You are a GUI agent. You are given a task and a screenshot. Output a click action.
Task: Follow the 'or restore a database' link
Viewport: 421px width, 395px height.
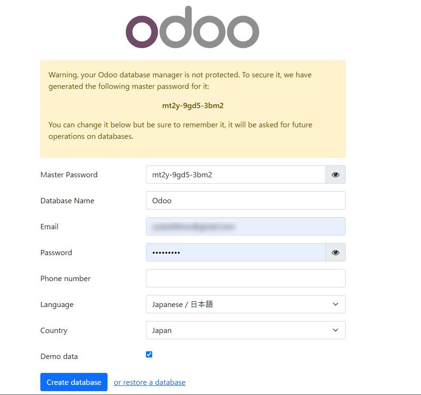pos(150,383)
